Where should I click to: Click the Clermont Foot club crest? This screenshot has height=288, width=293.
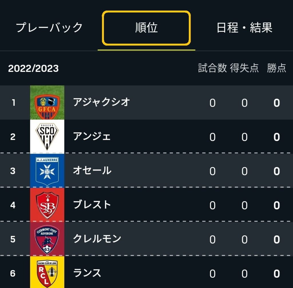pos(47,239)
